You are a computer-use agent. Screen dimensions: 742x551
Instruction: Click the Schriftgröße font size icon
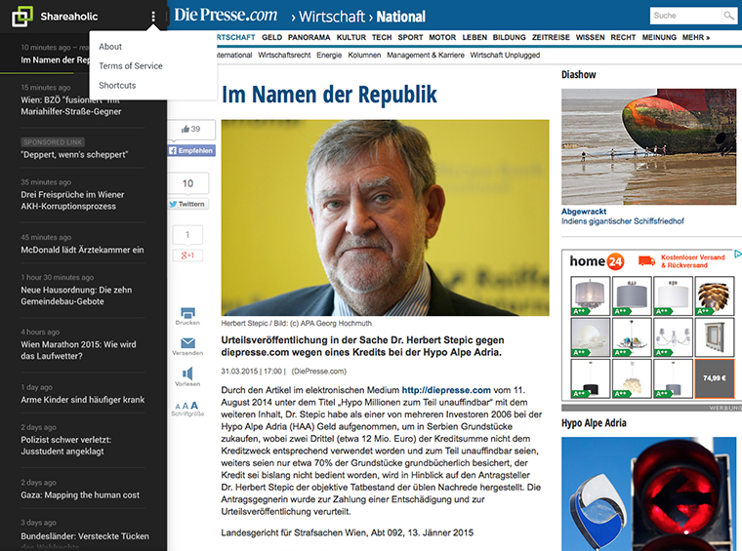(186, 406)
